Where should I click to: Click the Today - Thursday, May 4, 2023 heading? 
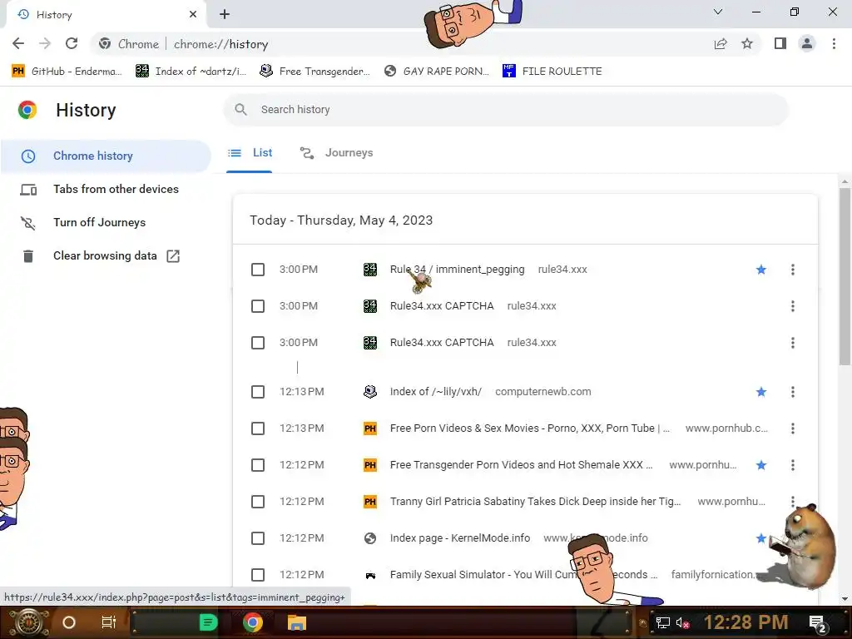tap(341, 220)
